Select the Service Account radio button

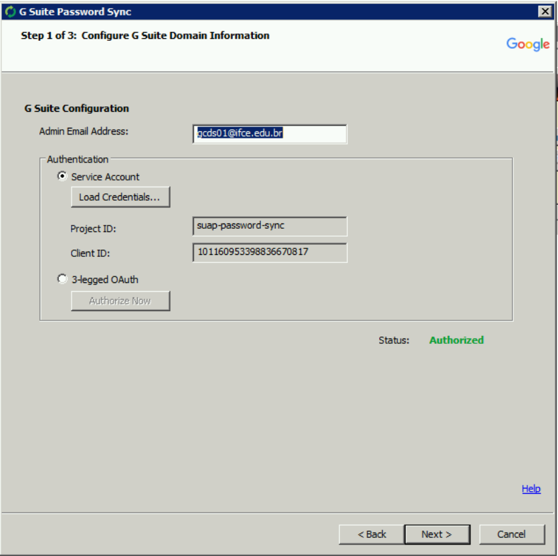coord(62,176)
